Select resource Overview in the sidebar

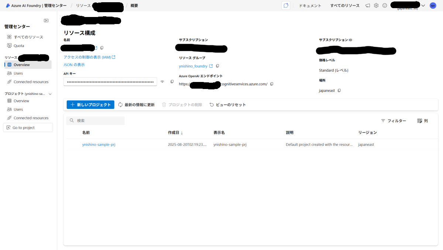(28, 65)
